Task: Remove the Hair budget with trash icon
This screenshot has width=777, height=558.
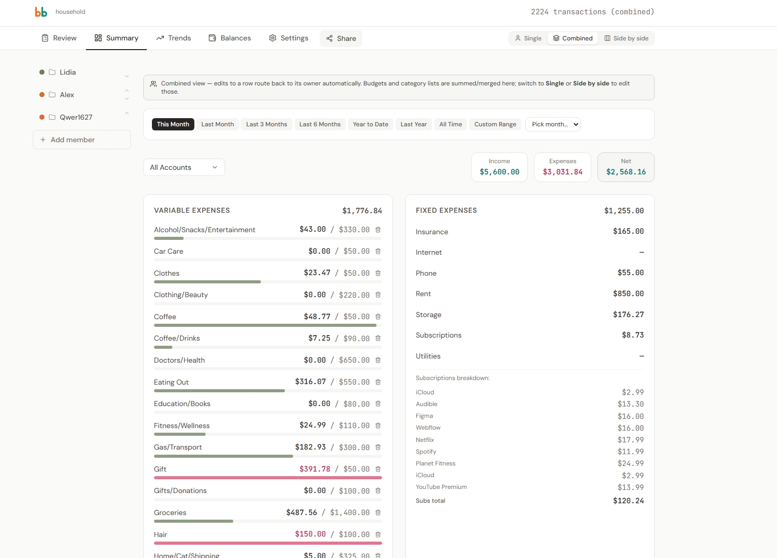Action: pyautogui.click(x=378, y=534)
